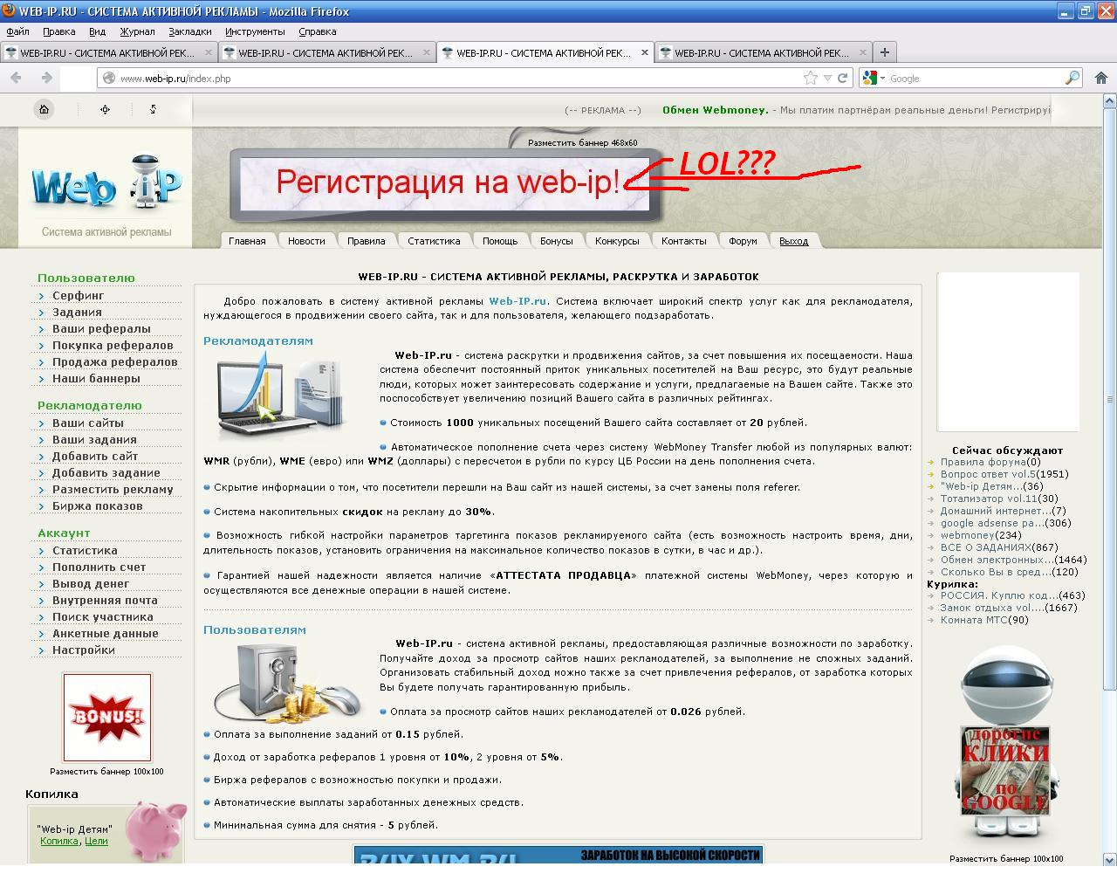The width and height of the screenshot is (1117, 894).
Task: Open Добавить сайт link
Action: (x=95, y=457)
